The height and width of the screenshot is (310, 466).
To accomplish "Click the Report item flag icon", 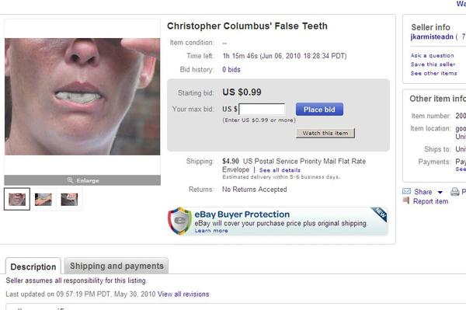I will click(406, 200).
